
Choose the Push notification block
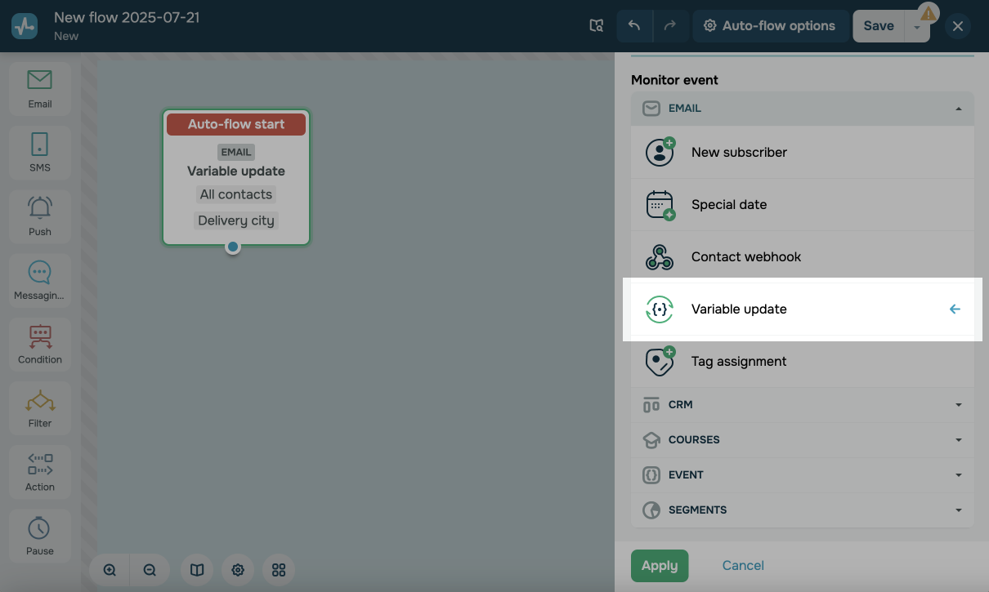pos(39,216)
